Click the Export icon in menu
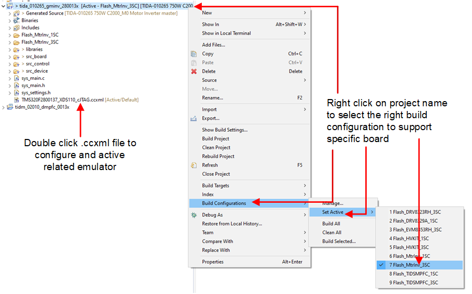This screenshot has width=472, height=294. pos(194,118)
